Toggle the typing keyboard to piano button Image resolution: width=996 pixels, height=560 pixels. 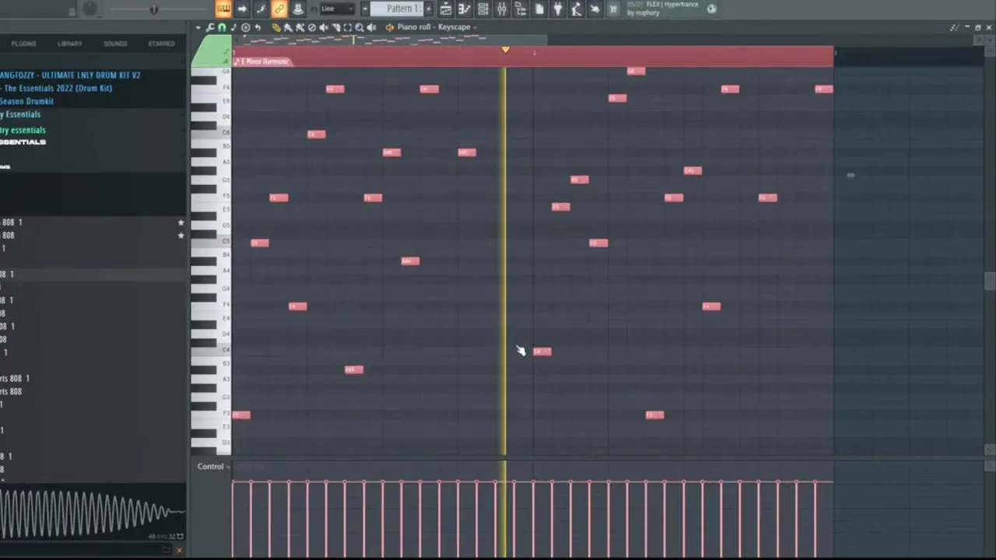pyautogui.click(x=223, y=9)
